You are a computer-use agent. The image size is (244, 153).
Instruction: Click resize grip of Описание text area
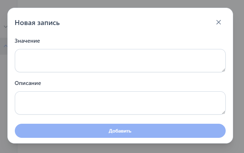[x=224, y=112]
